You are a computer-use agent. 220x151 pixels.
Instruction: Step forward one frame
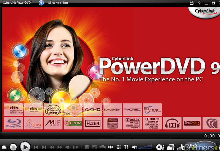(x=76, y=147)
